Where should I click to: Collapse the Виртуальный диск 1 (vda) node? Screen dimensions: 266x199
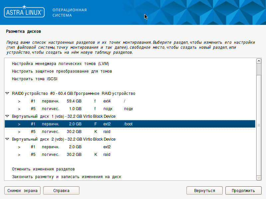point(7,116)
